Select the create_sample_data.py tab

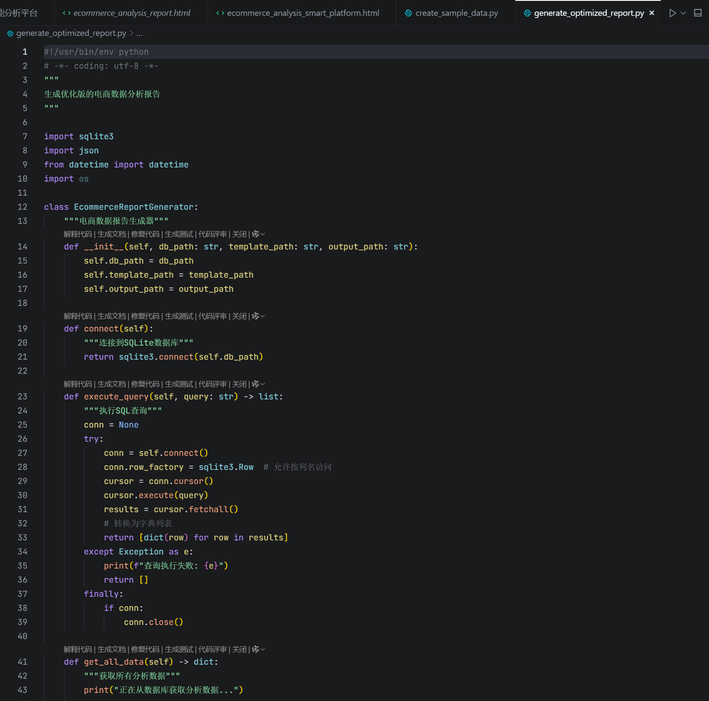tap(456, 13)
